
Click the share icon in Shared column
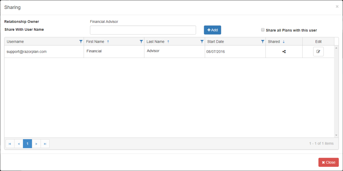coord(284,52)
